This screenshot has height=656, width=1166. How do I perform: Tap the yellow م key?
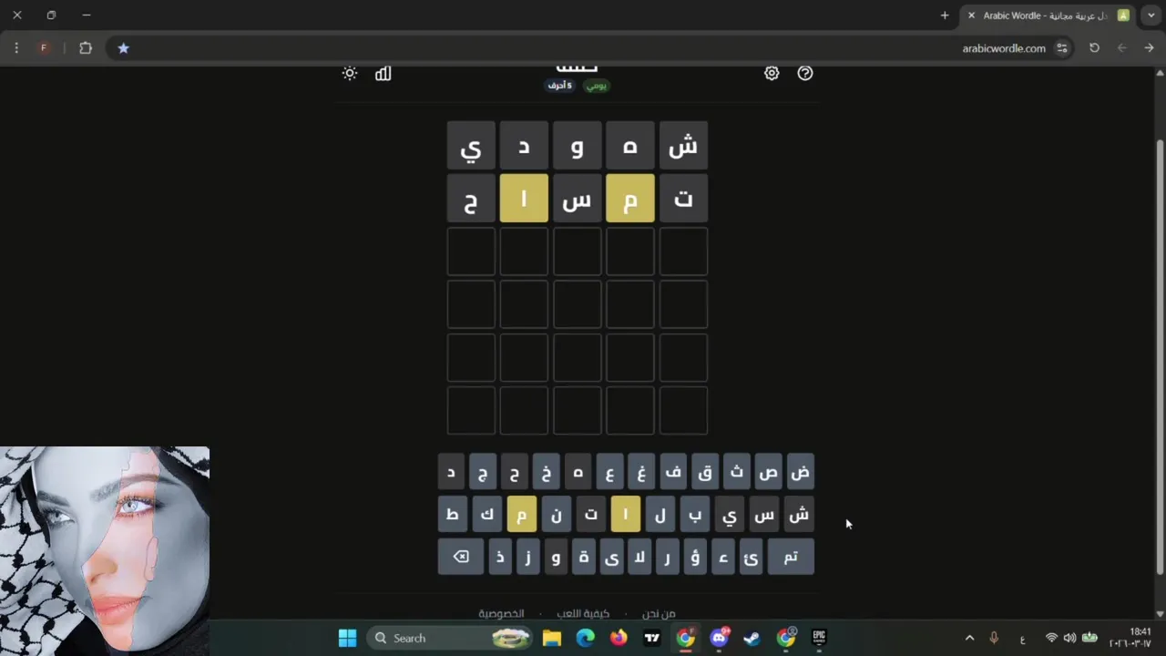tap(521, 515)
